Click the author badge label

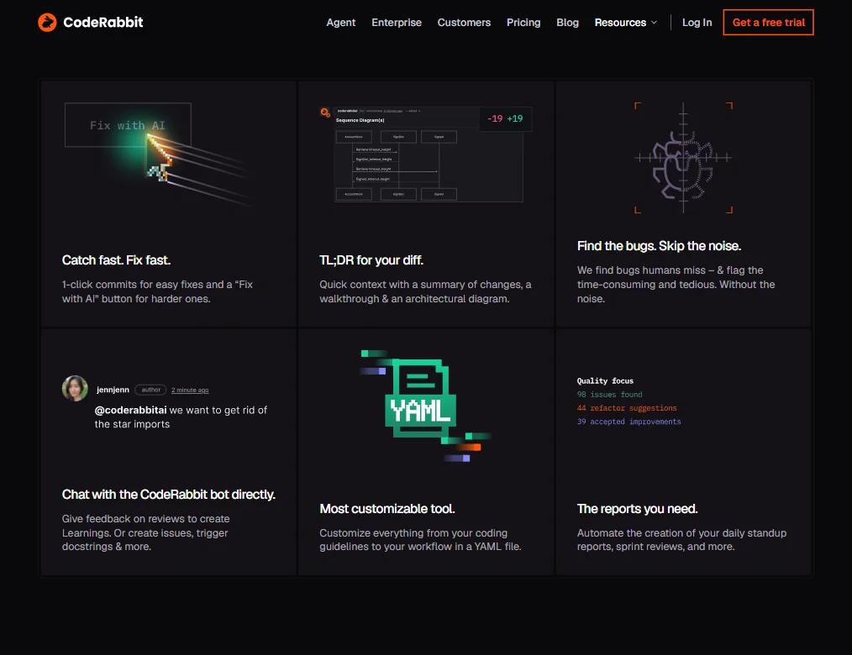point(150,390)
